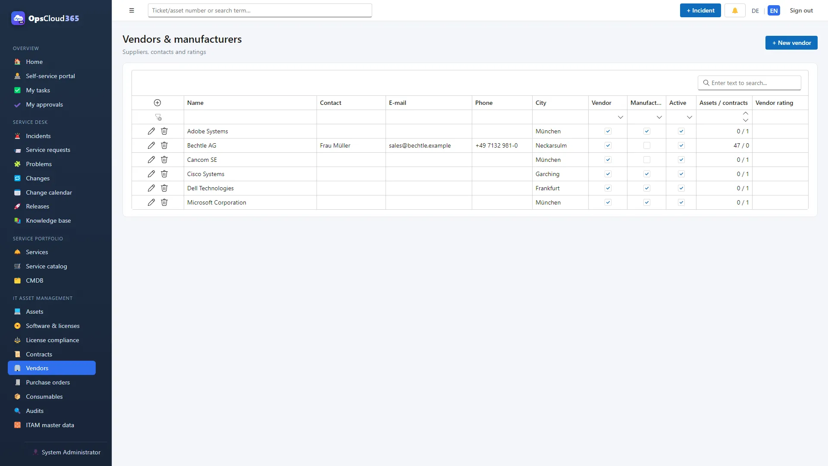The width and height of the screenshot is (828, 466).
Task: Sort by the Name column header
Action: pyautogui.click(x=250, y=103)
